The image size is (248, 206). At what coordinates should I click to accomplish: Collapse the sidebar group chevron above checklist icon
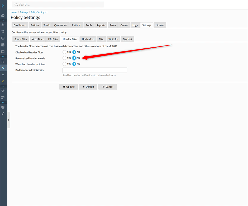pyautogui.click(x=3, y=56)
